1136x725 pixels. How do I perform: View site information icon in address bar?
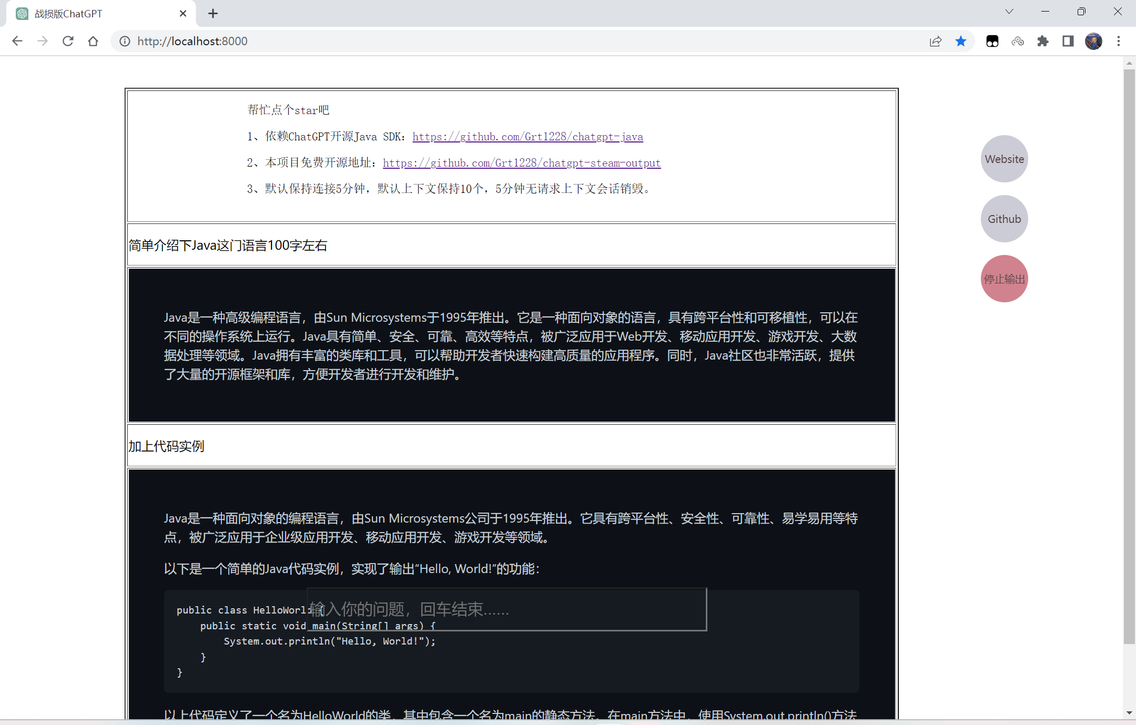pos(125,41)
